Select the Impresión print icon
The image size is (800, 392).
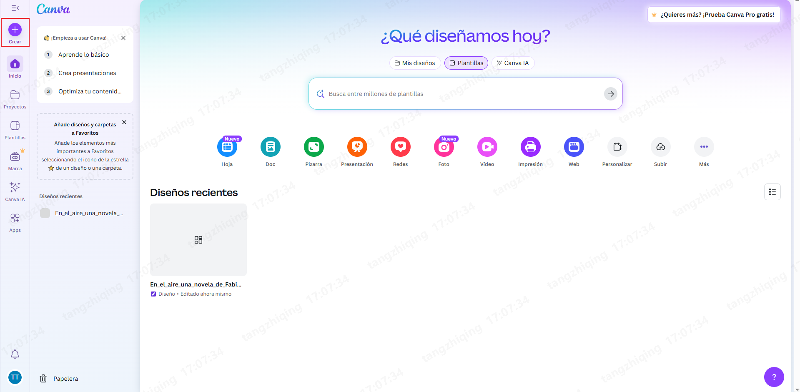tap(531, 147)
